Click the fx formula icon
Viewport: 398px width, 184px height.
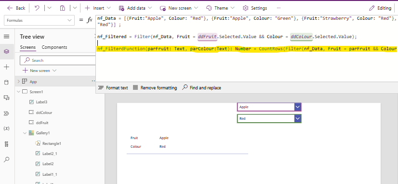point(89,20)
